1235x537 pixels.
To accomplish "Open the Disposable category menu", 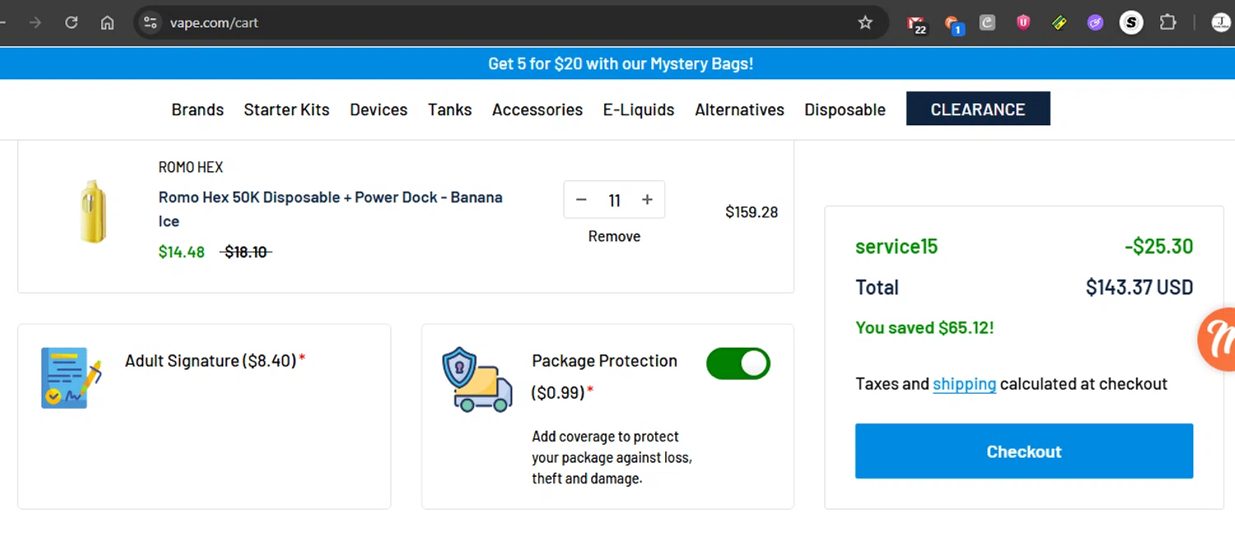I will click(x=845, y=110).
